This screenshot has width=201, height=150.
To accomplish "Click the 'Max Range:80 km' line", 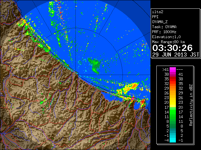I will 168,42.
